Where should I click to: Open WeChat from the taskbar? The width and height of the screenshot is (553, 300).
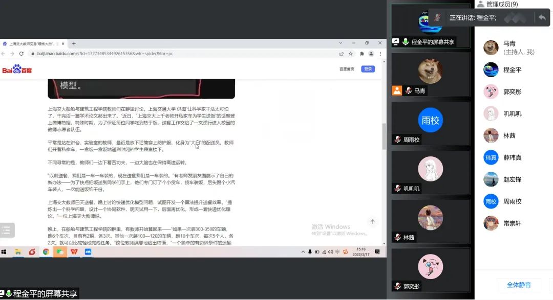click(x=60, y=251)
